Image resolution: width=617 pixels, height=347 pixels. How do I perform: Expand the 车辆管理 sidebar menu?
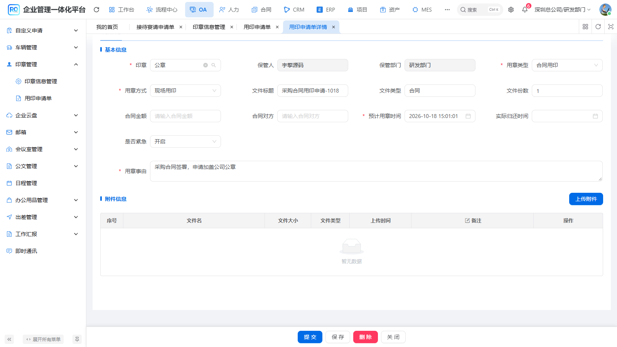pos(43,47)
